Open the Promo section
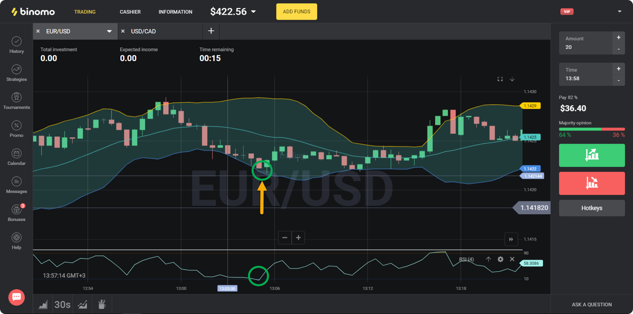Image resolution: width=633 pixels, height=314 pixels. [16, 129]
